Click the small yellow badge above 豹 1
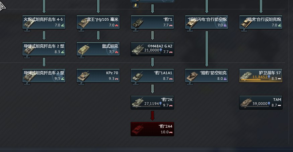The height and width of the screenshot is (152, 293). (x=136, y=5)
